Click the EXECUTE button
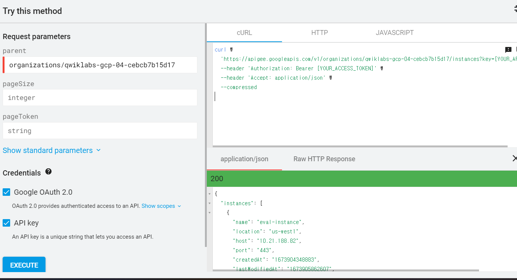Image resolution: width=517 pixels, height=280 pixels. point(24,265)
